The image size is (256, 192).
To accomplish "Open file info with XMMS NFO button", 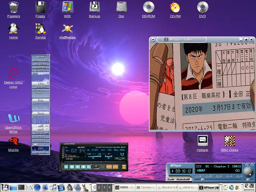I will [124, 167].
